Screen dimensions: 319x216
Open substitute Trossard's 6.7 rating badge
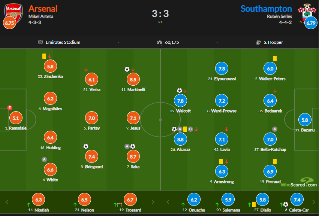pyautogui.click(x=130, y=200)
